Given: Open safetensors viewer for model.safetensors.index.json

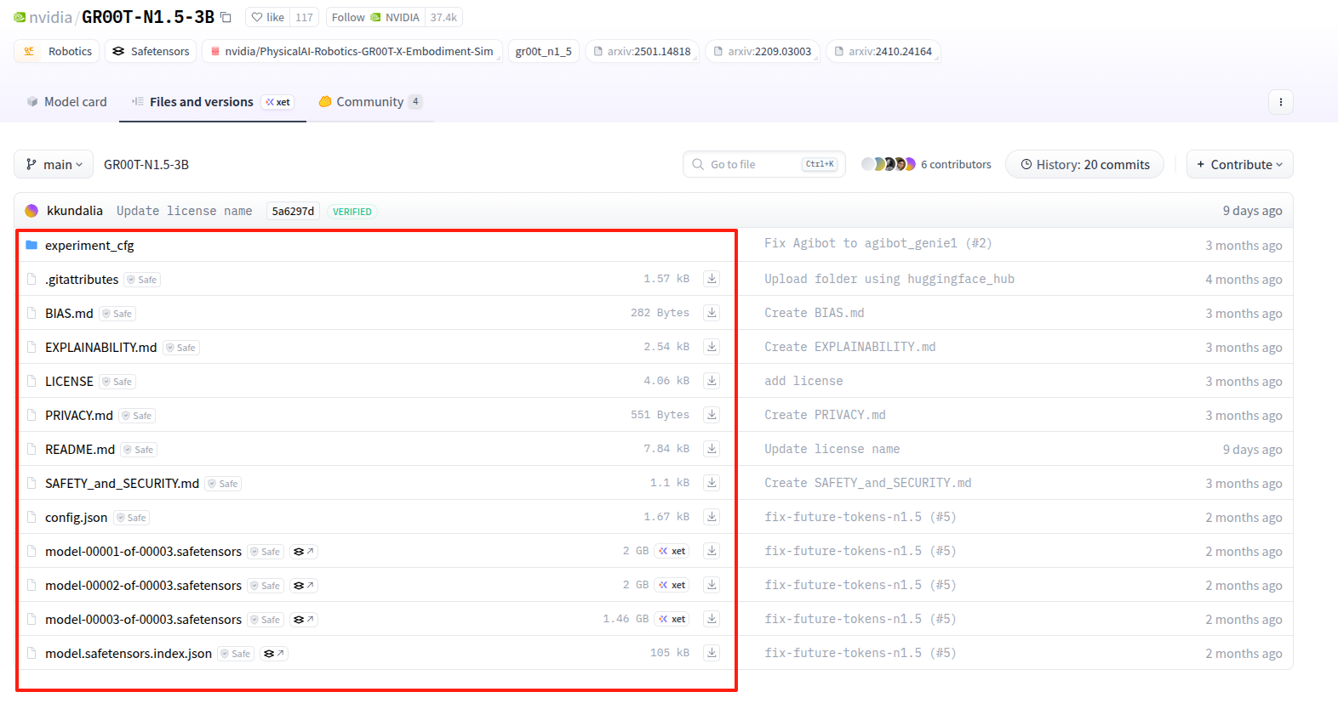Looking at the screenshot, I should 274,654.
